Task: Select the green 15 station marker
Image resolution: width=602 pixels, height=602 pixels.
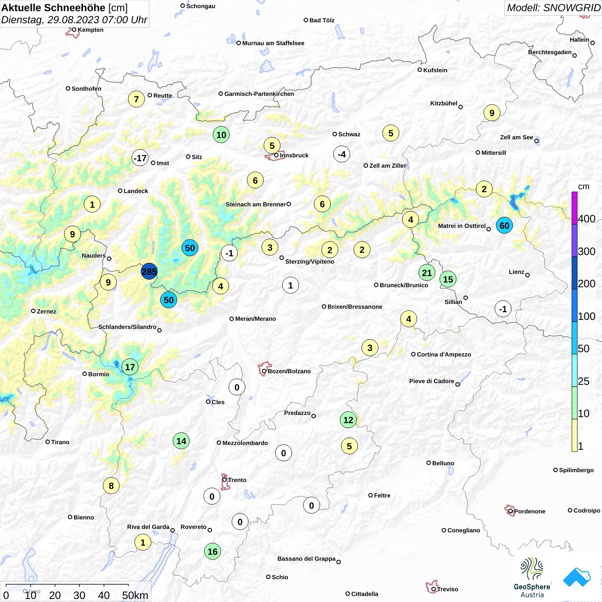Action: (x=448, y=279)
